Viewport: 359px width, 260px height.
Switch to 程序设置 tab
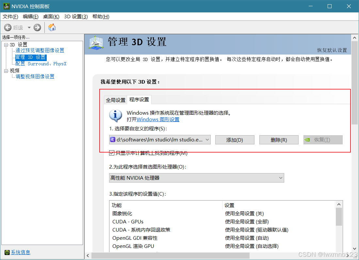[139, 100]
